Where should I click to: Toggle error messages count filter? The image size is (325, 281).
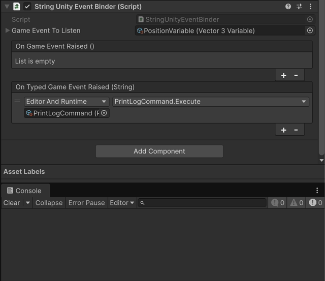(x=316, y=203)
